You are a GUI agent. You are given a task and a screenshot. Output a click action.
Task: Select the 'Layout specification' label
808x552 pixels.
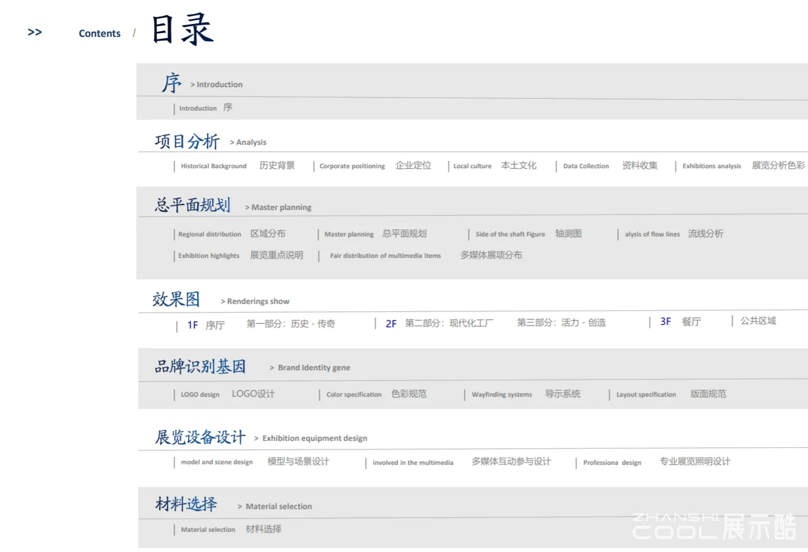click(646, 395)
